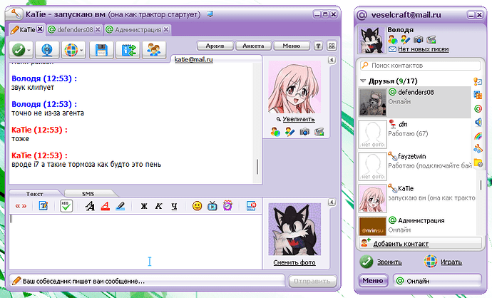Viewport: 492px width, 298px height.
Task: Switch to the SMS tab
Action: [87, 193]
